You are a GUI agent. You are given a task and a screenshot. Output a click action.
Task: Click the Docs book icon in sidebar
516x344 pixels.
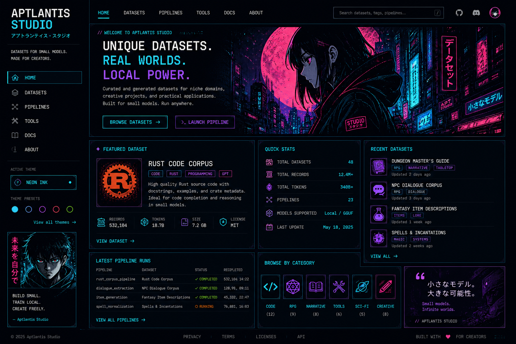click(x=15, y=135)
